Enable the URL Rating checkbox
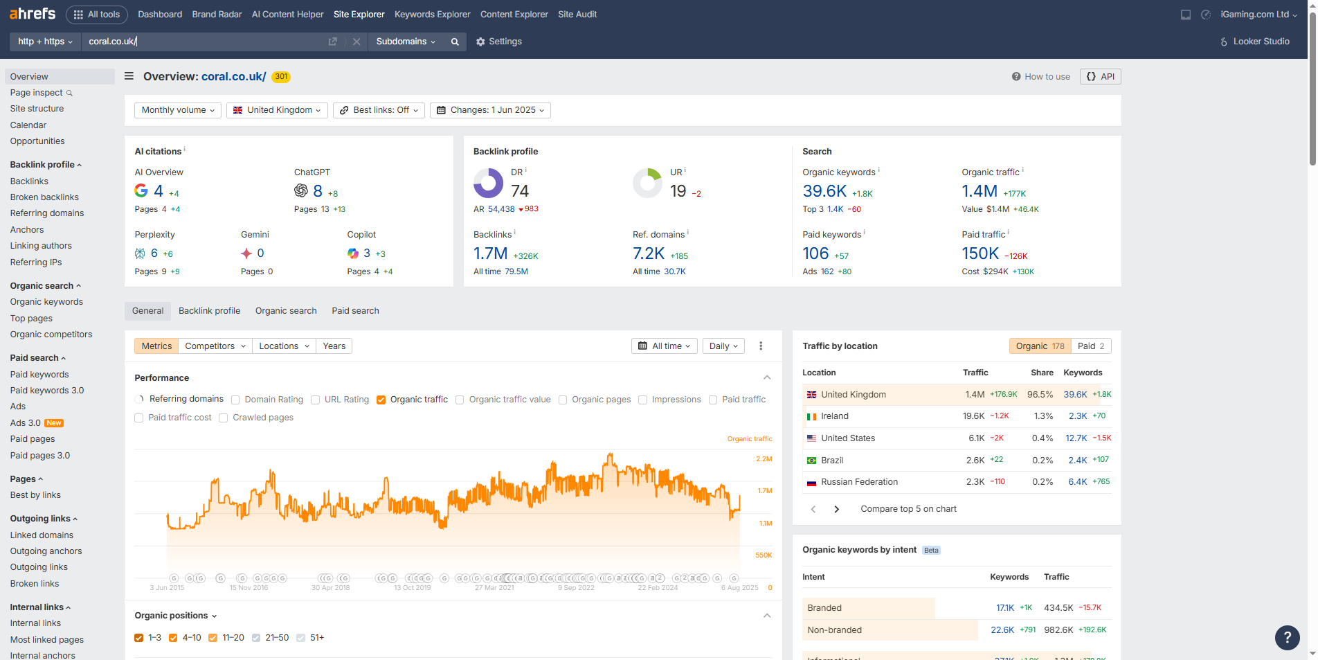The height and width of the screenshot is (660, 1318). (x=316, y=400)
